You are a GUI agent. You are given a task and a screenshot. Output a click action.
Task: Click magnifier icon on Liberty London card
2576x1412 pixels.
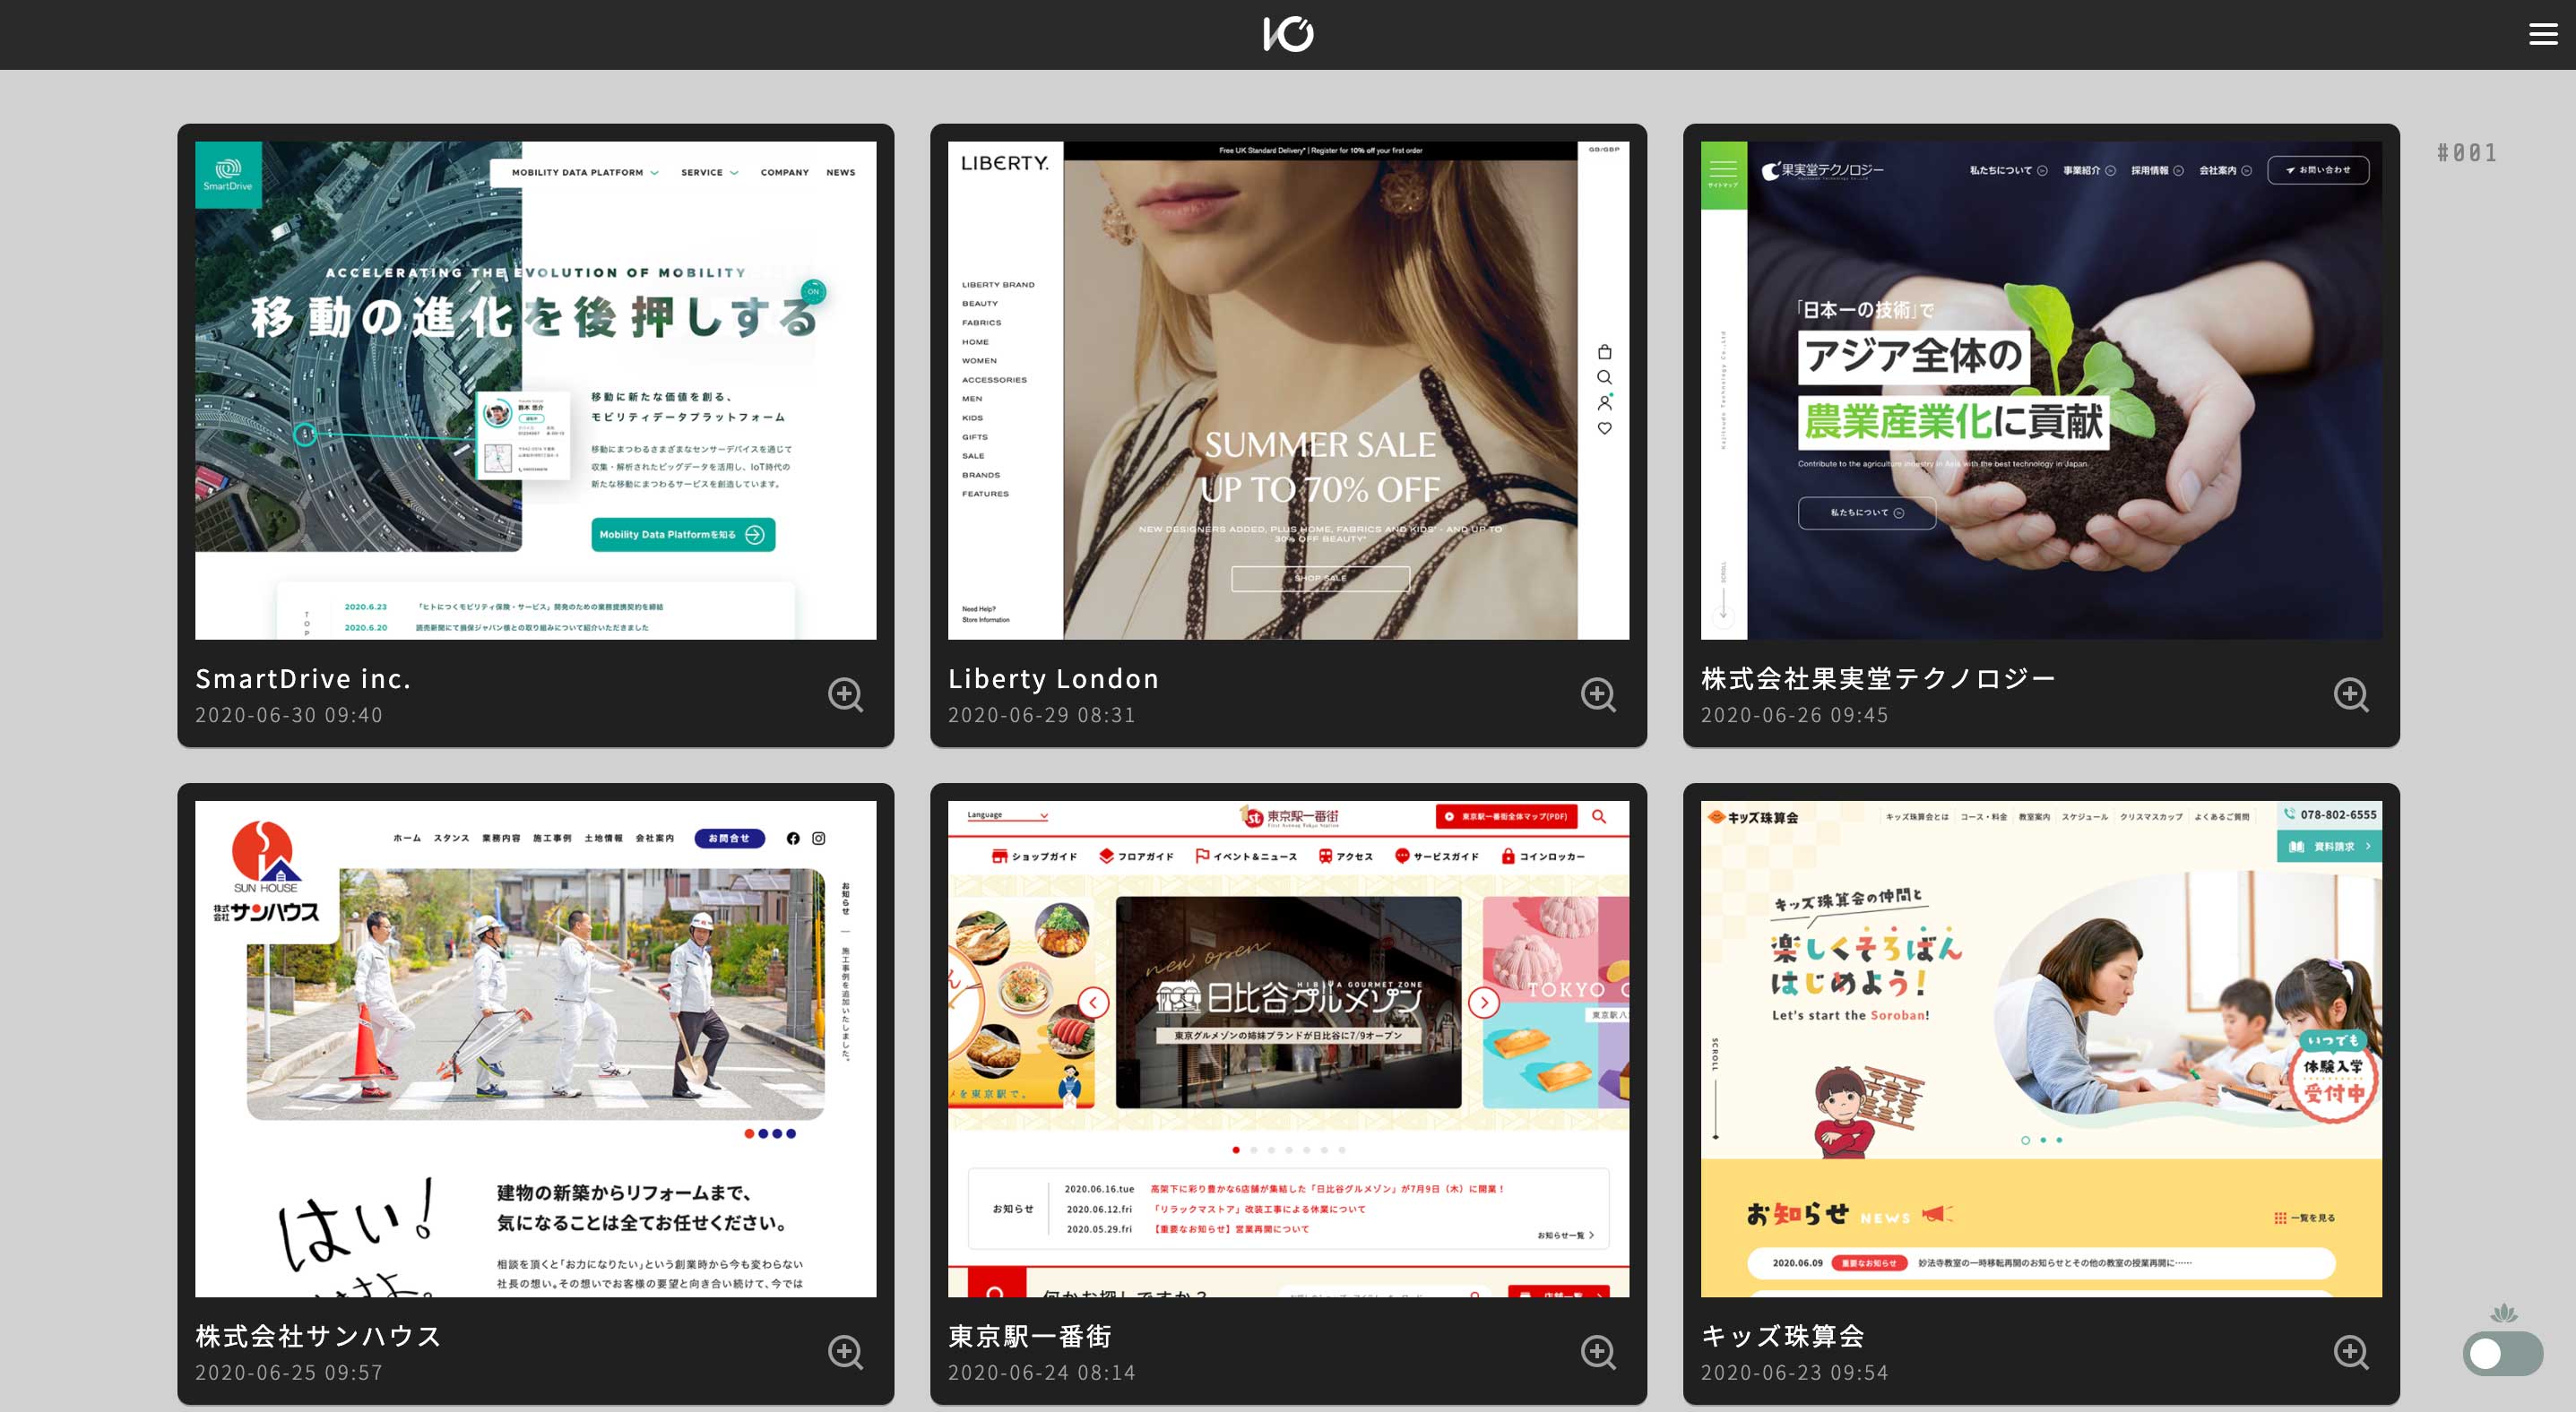[x=1598, y=694]
